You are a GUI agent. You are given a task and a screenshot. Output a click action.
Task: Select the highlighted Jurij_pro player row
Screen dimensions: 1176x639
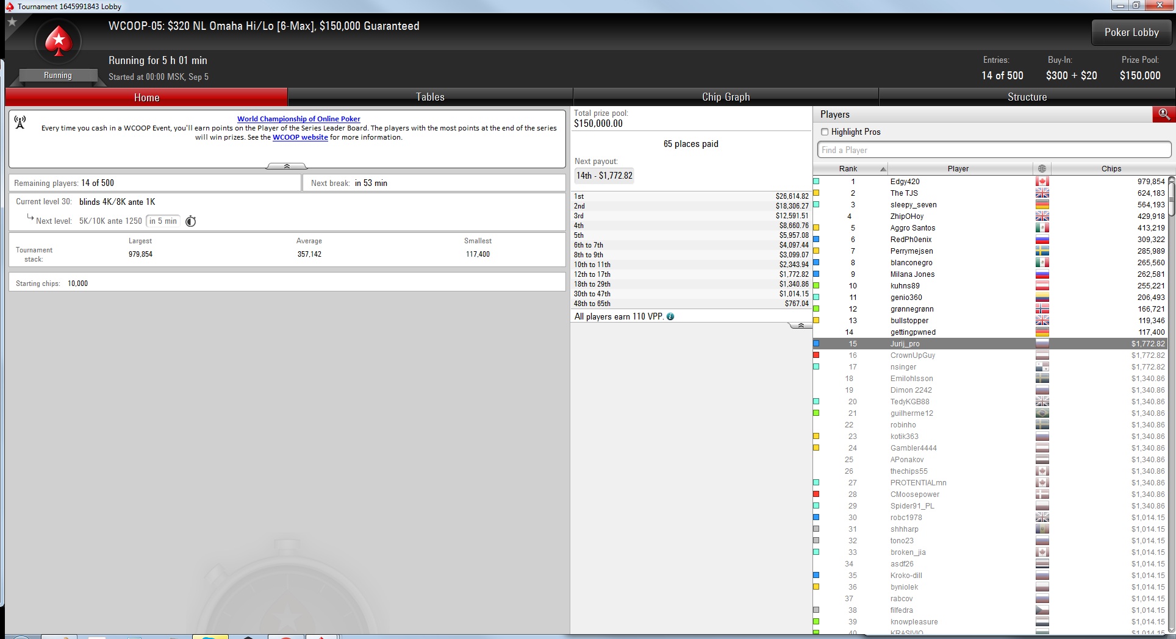pos(991,344)
